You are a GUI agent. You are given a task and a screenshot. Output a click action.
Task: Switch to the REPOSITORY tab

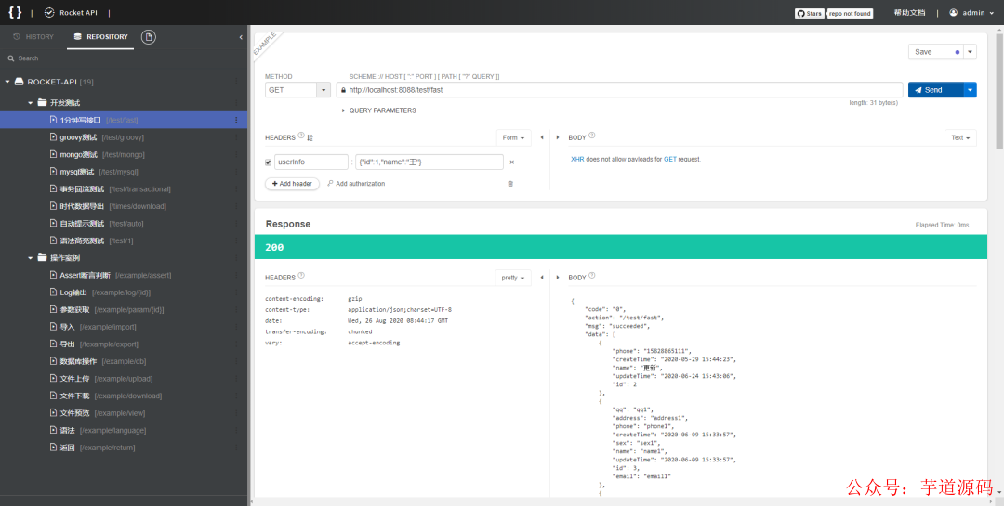pos(101,37)
